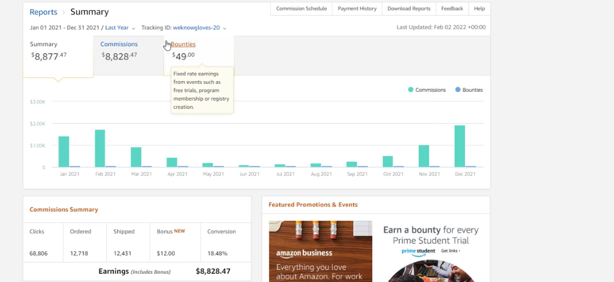
Task: Click the prime student logo
Action: [x=418, y=251]
